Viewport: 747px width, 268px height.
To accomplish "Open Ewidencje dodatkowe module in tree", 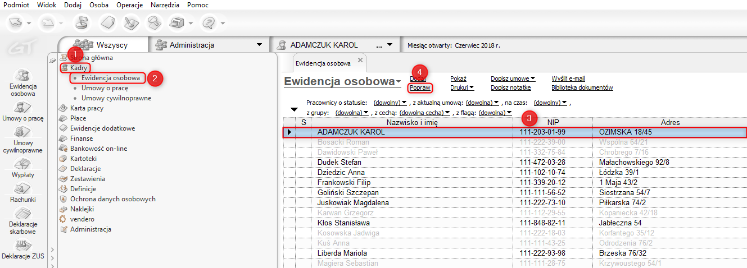I will click(x=102, y=128).
